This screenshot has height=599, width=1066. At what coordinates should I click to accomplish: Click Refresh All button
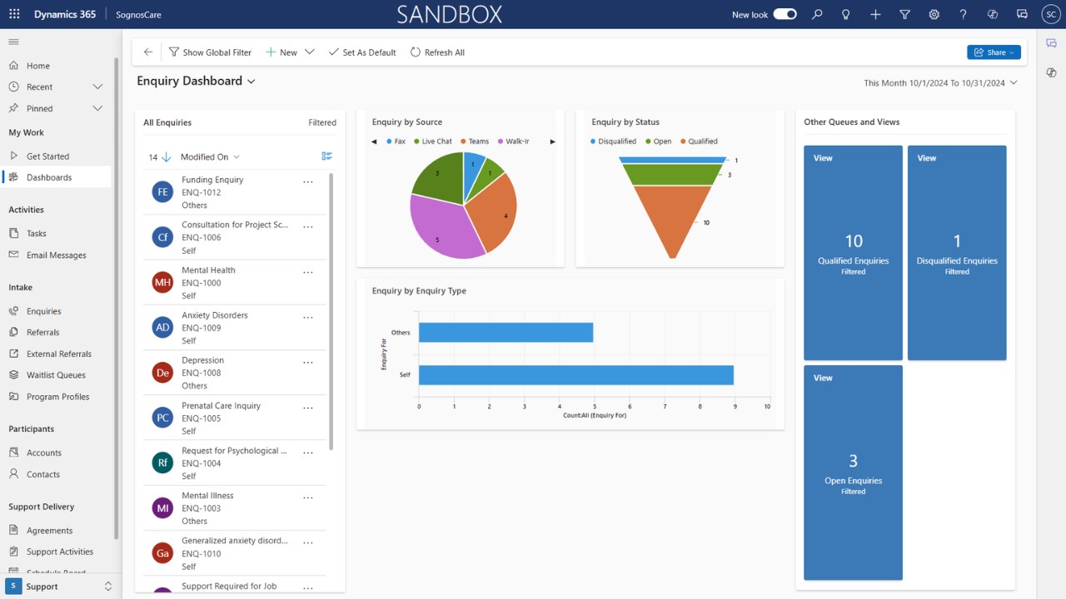click(437, 52)
